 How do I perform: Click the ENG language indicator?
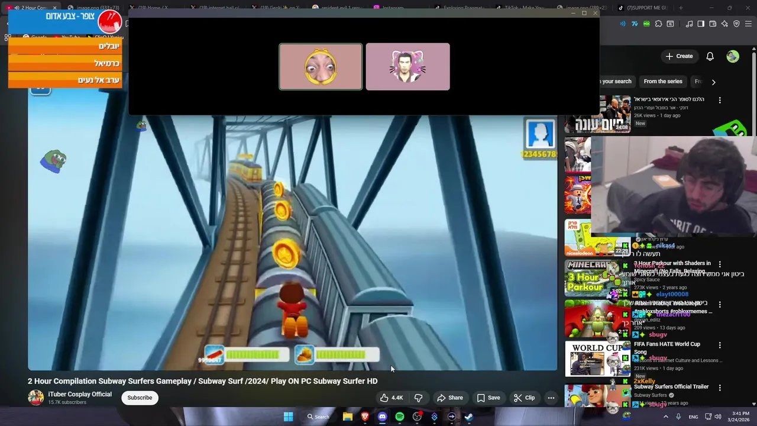[x=693, y=417]
